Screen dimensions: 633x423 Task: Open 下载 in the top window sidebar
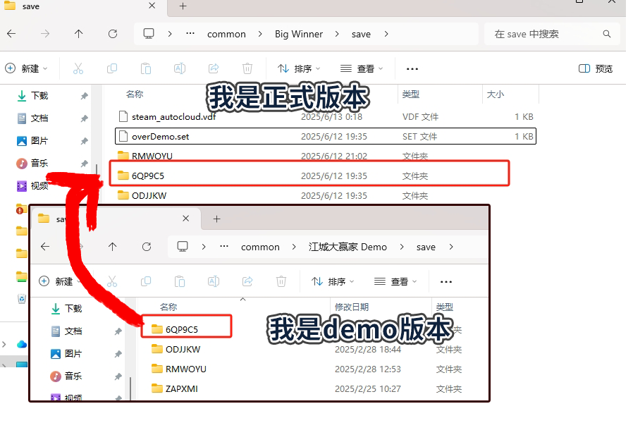39,95
